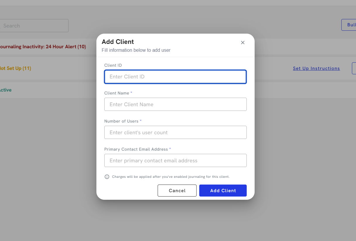Click the Add Client dialog heading
Viewport: 356px width, 241px height.
pos(118,42)
